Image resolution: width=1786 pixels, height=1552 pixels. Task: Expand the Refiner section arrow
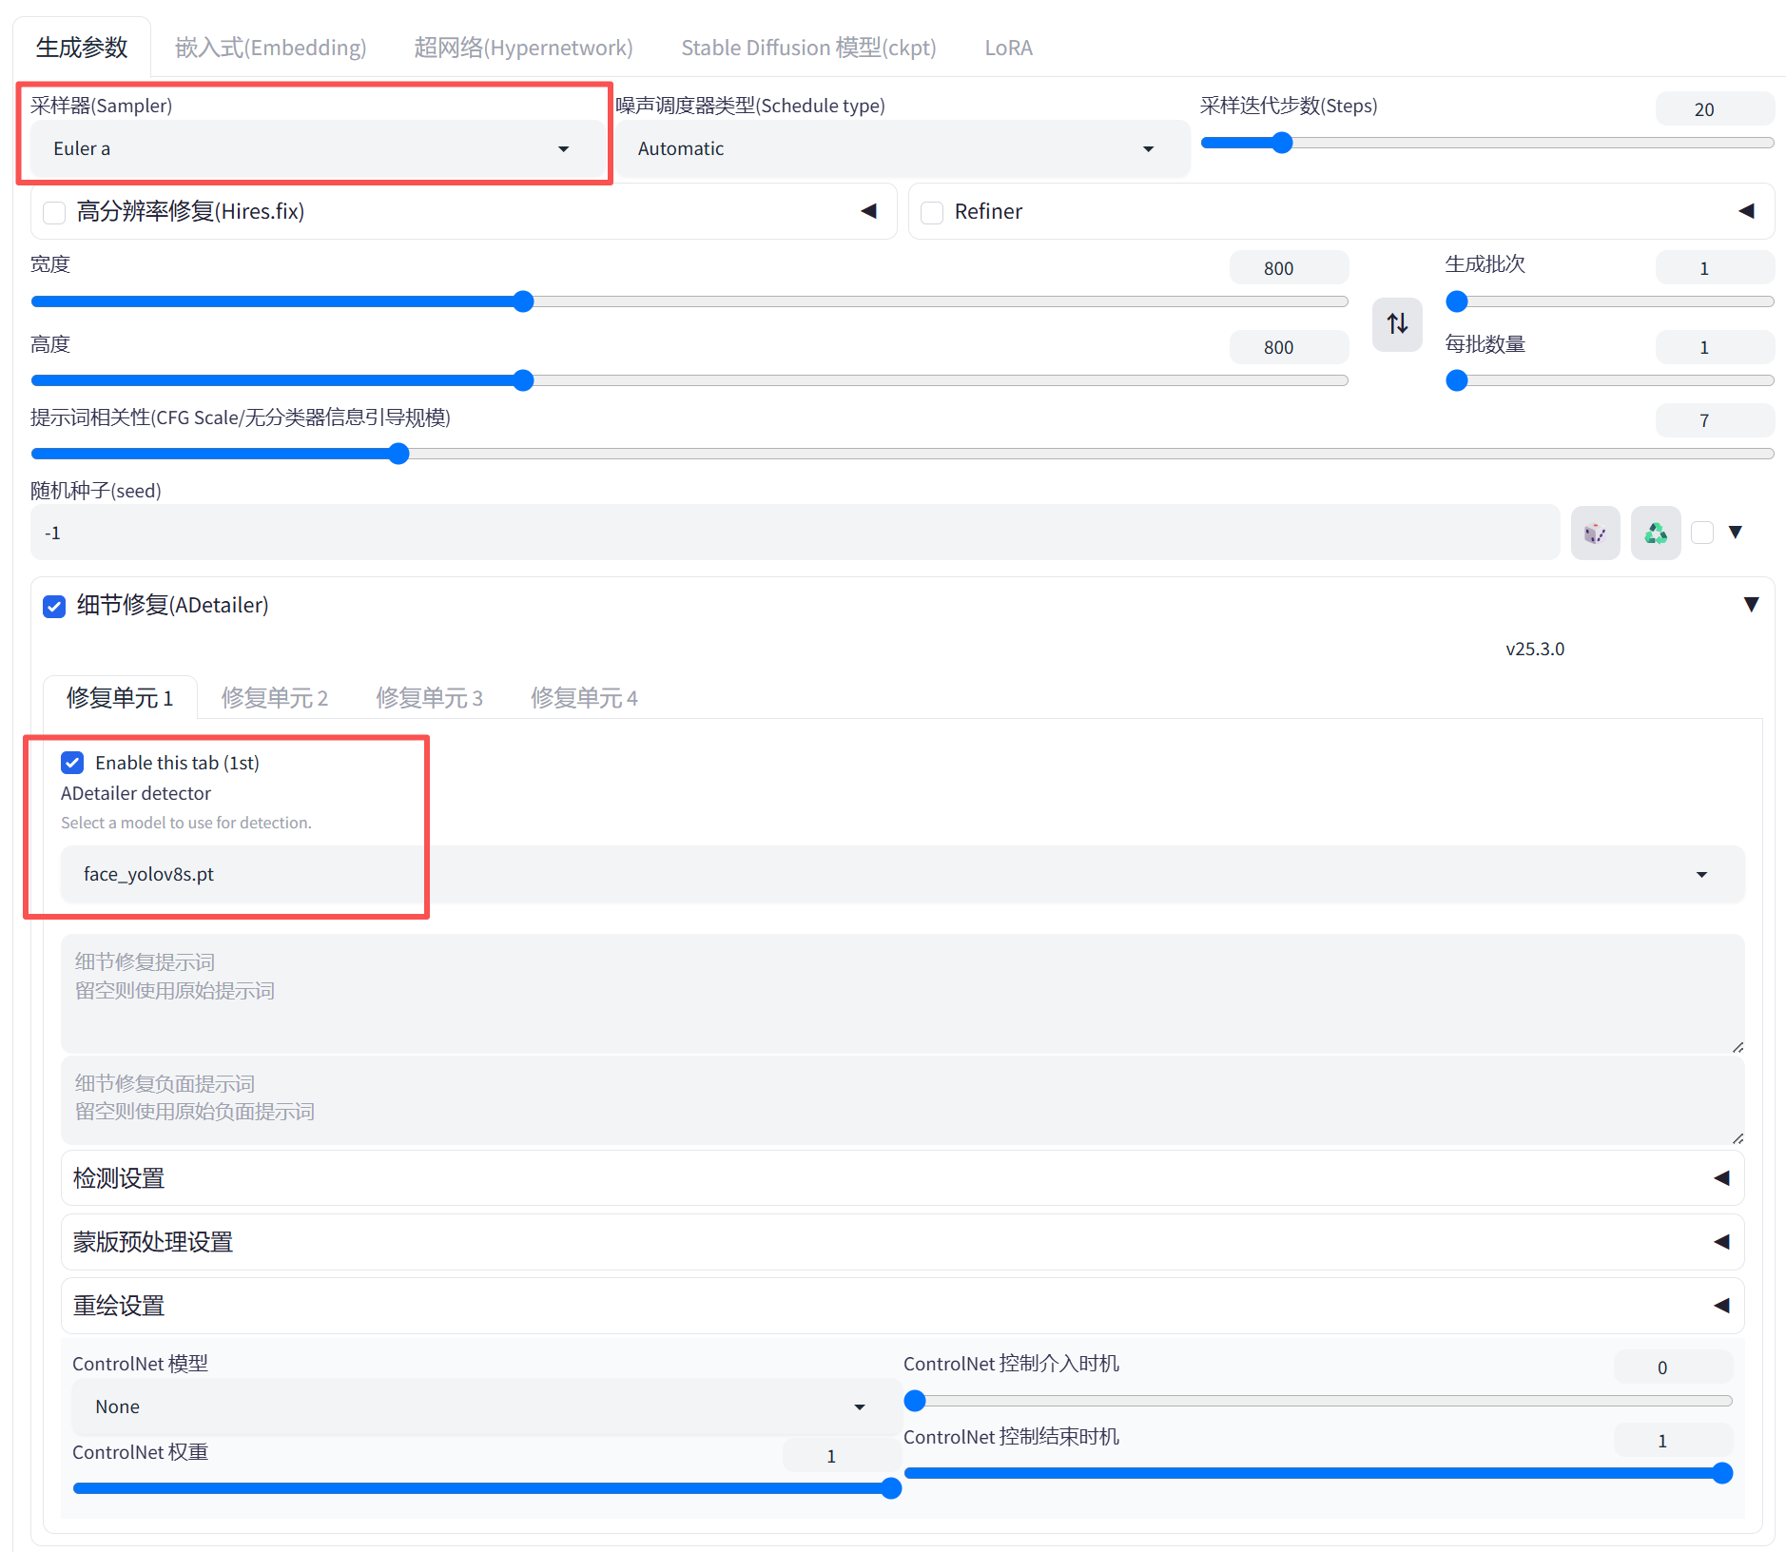pyautogui.click(x=1746, y=211)
